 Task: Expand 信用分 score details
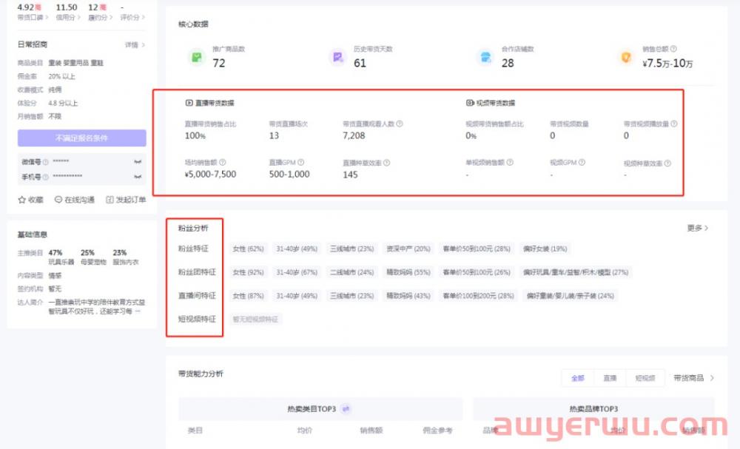click(x=68, y=18)
